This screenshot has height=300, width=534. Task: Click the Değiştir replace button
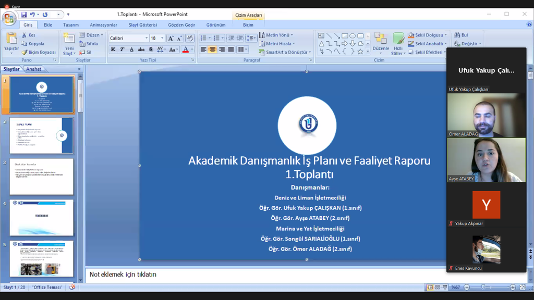click(x=468, y=44)
